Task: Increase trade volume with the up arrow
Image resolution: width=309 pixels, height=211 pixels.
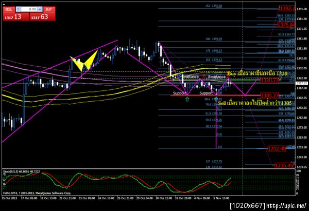Action: (x=40, y=9)
